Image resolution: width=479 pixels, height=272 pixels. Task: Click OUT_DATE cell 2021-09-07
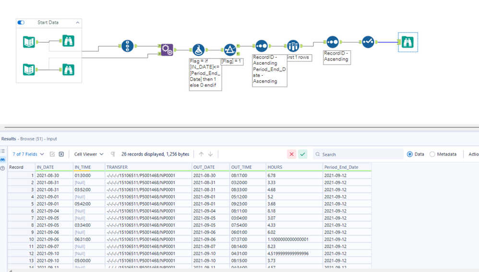(211, 247)
